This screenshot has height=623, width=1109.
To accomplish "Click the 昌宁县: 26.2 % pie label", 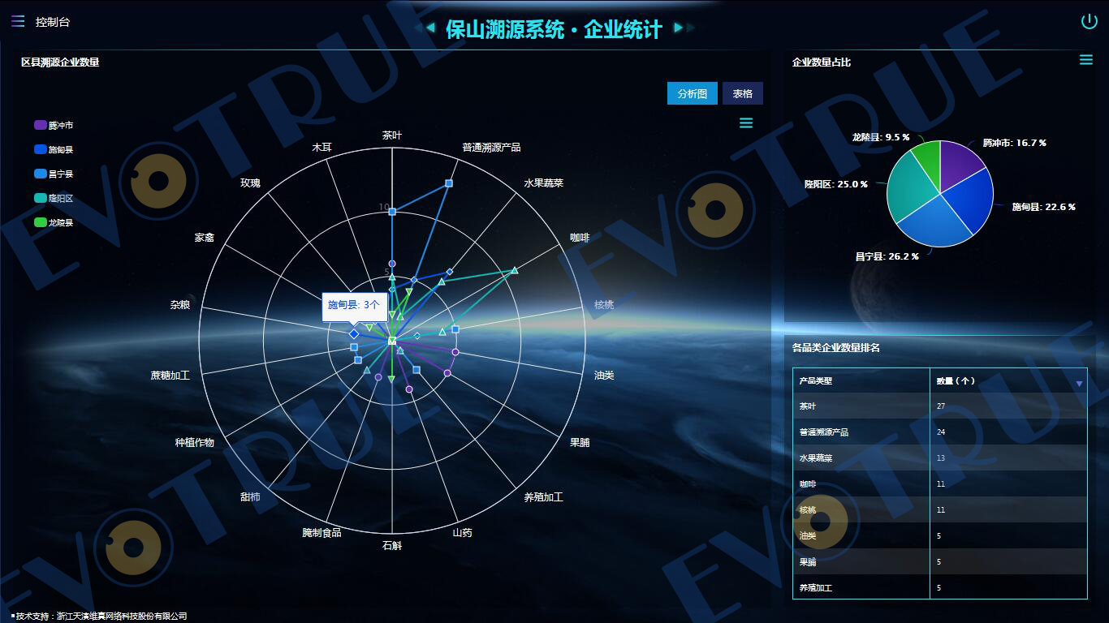I will tap(887, 256).
